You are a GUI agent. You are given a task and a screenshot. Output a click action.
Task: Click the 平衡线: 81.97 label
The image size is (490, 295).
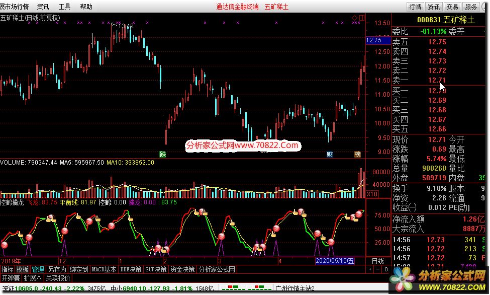click(x=78, y=202)
